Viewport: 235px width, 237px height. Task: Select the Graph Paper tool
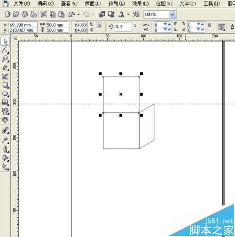[x=5, y=103]
